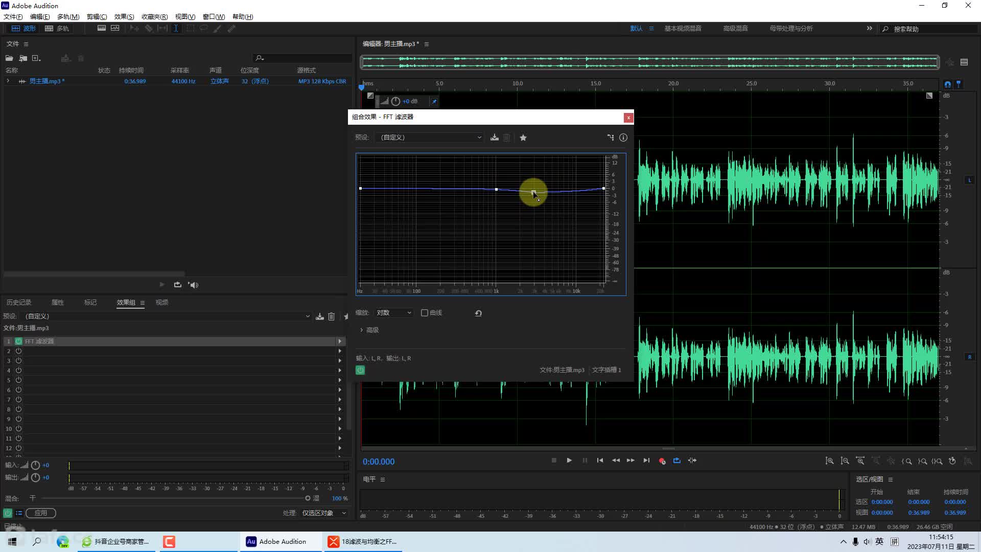Toggle left channel L enable button
Screen dimensions: 981x552
(x=970, y=180)
